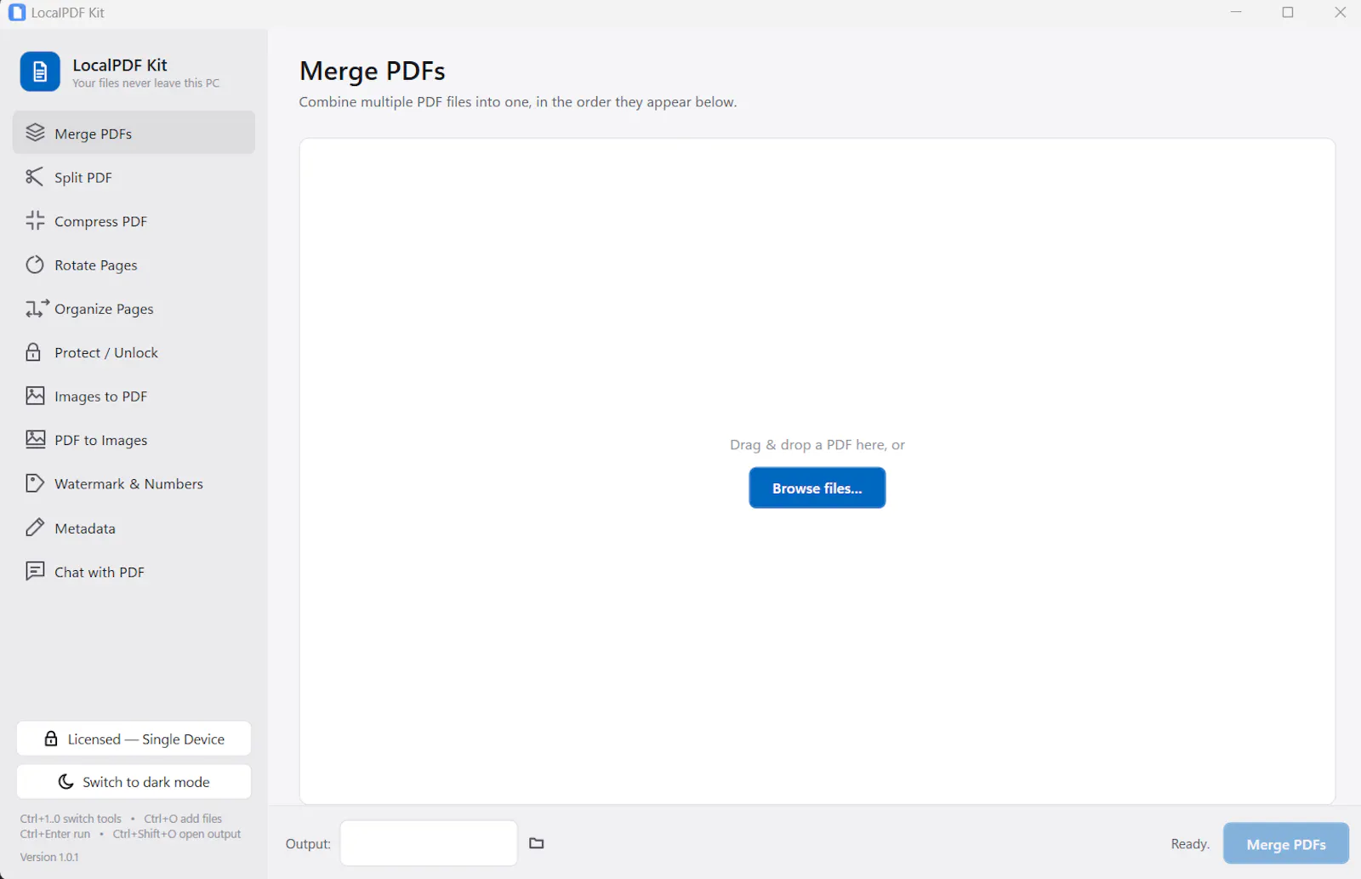Click the Watermark & Numbers tag icon
1361x879 pixels.
point(35,483)
